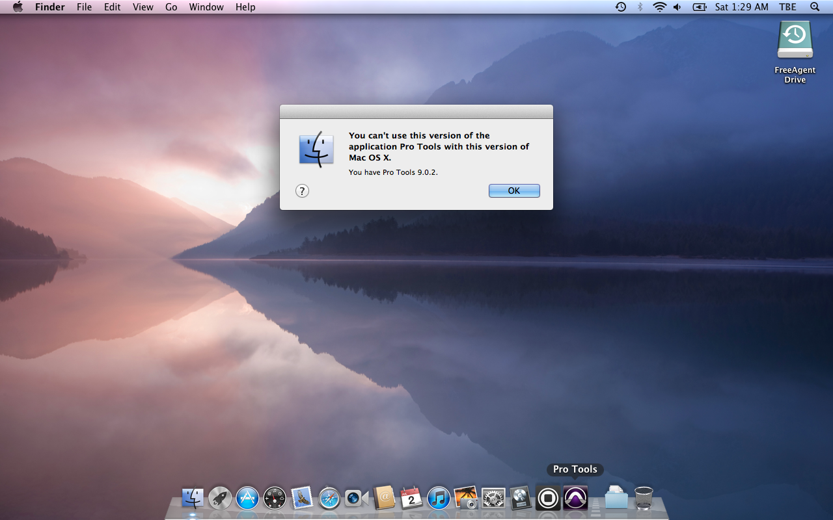Open the Finder menu

(49, 7)
